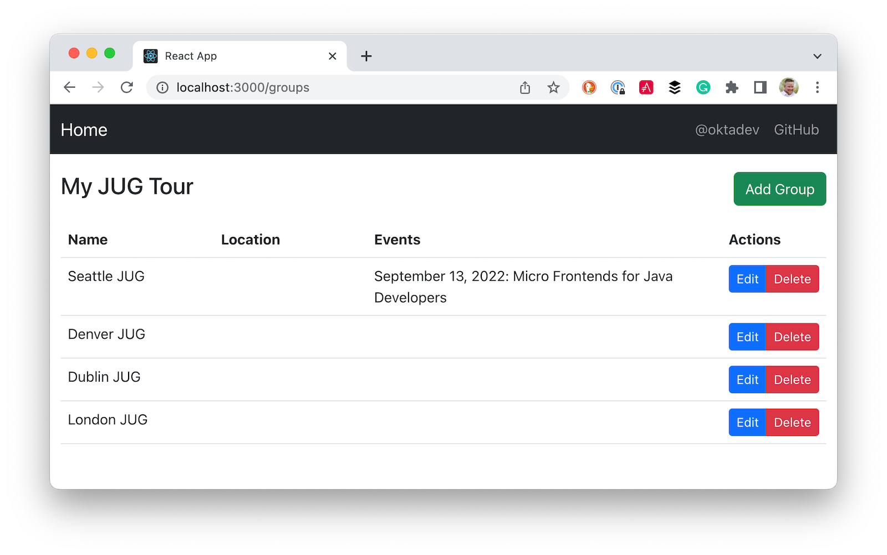Viewport: 887px width, 555px height.
Task: Click the browser back arrow
Action: pos(69,88)
